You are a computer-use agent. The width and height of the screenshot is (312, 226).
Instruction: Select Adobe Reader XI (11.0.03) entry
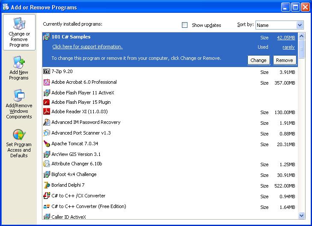pyautogui.click(x=170, y=112)
